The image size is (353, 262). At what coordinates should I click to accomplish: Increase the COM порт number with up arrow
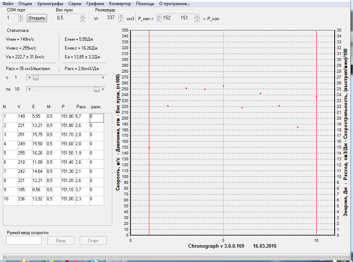pos(21,16)
